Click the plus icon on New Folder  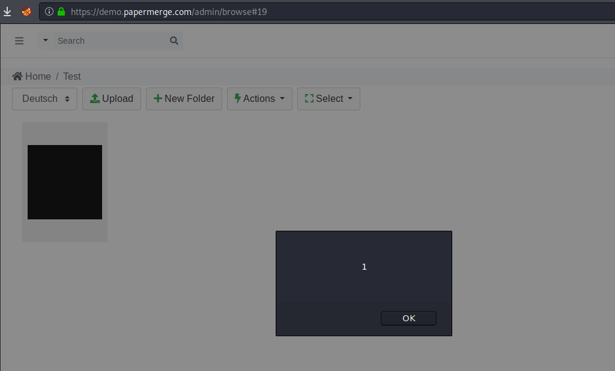[x=158, y=98]
